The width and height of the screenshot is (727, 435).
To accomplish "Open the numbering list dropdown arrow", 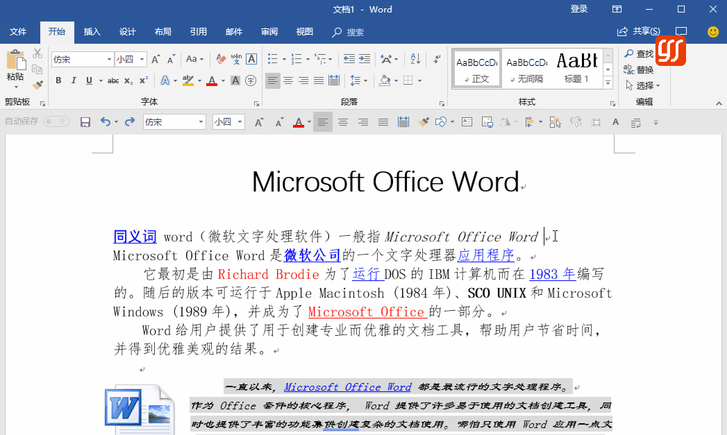I will [308, 59].
